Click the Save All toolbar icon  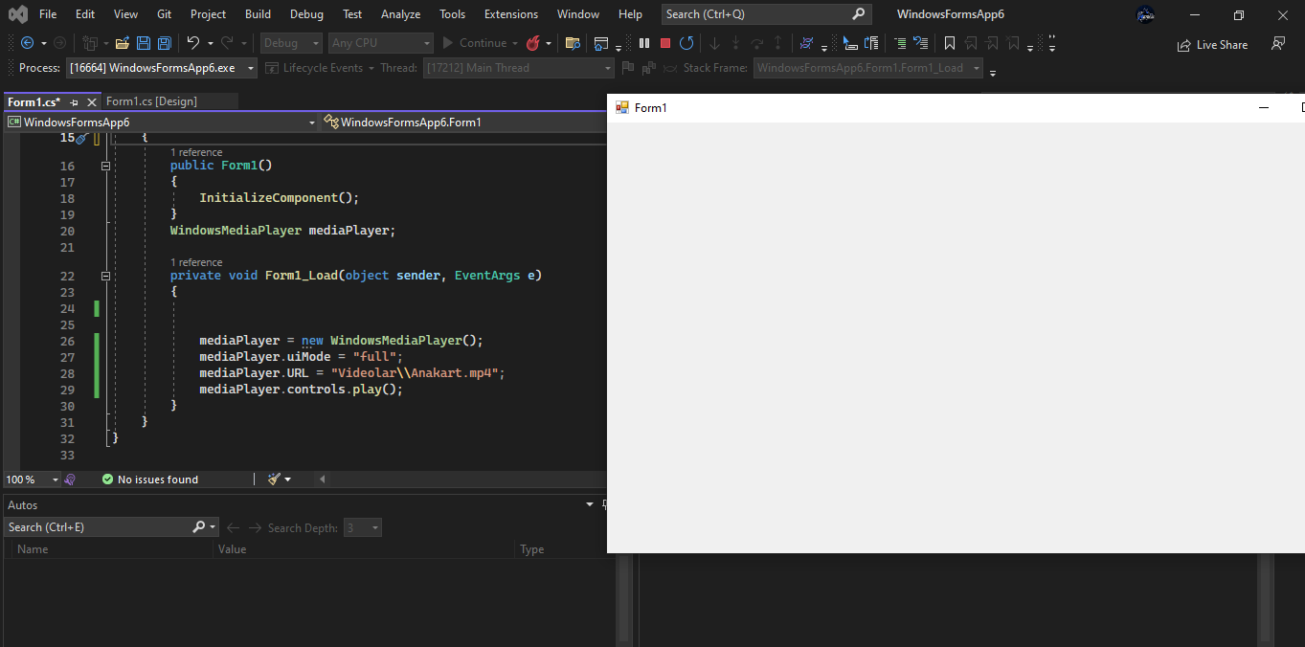point(164,43)
